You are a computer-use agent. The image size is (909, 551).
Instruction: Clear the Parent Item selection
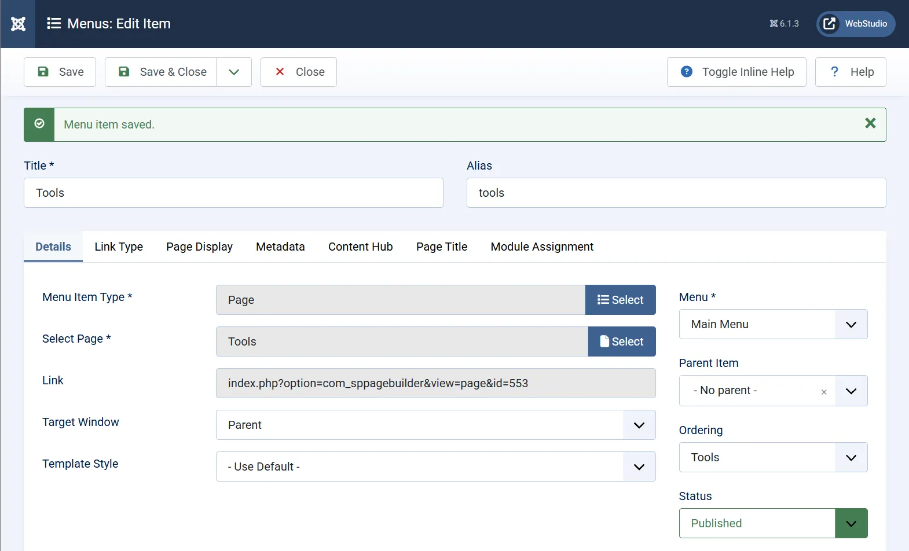[824, 392]
